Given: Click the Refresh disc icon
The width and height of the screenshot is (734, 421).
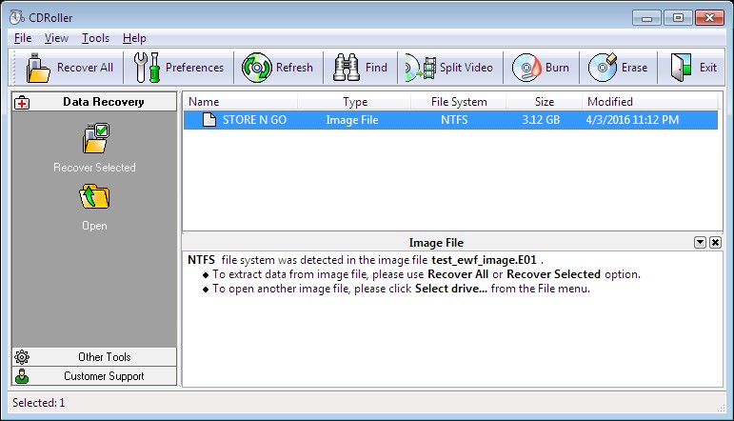Looking at the screenshot, I should click(x=257, y=68).
